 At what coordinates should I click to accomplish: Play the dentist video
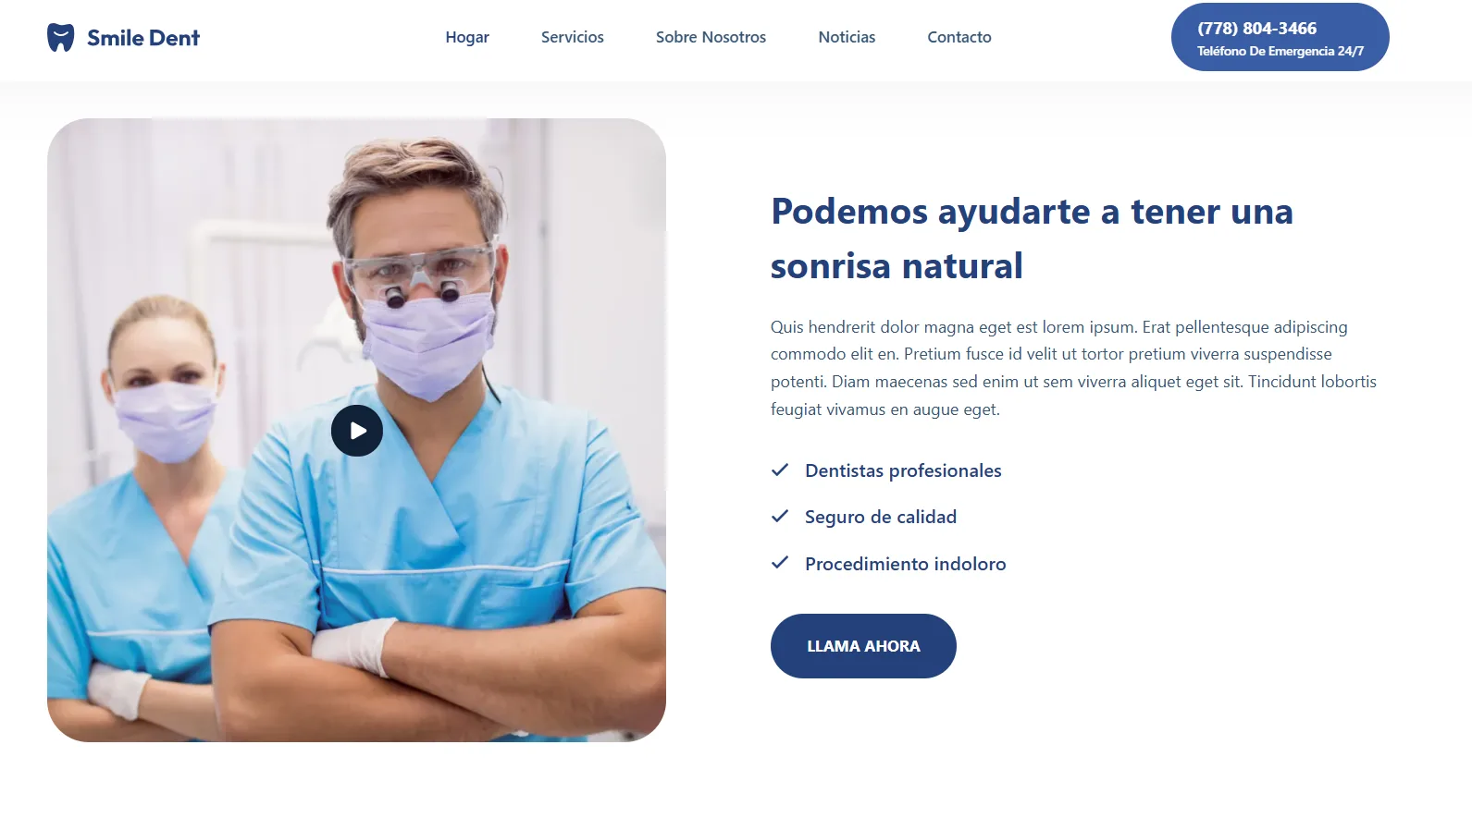(x=357, y=431)
